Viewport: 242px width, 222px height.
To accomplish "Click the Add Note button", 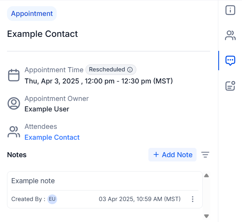I will pos(172,154).
